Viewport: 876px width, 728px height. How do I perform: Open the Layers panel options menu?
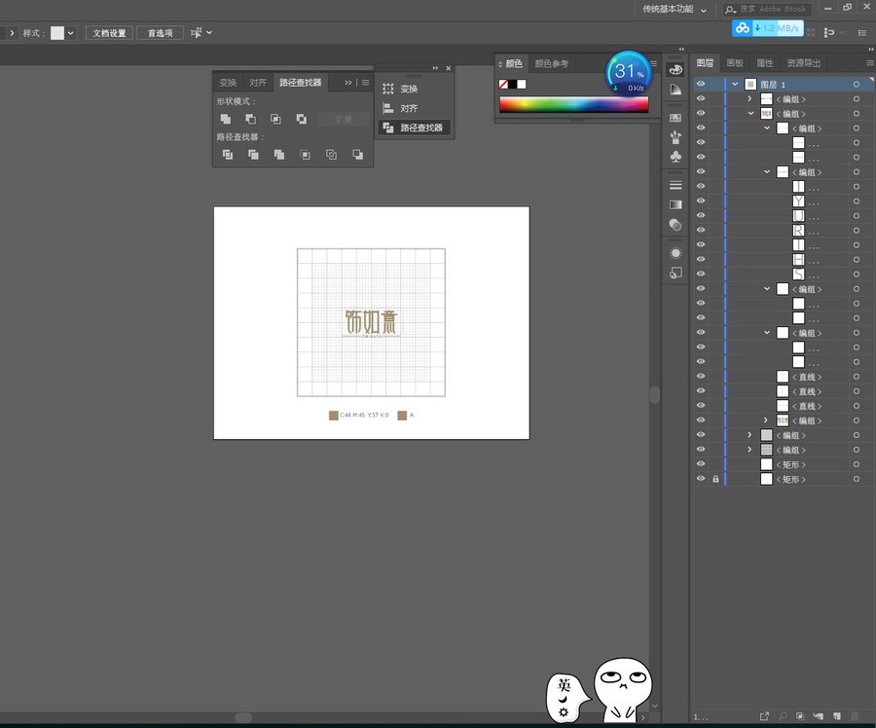coord(870,63)
